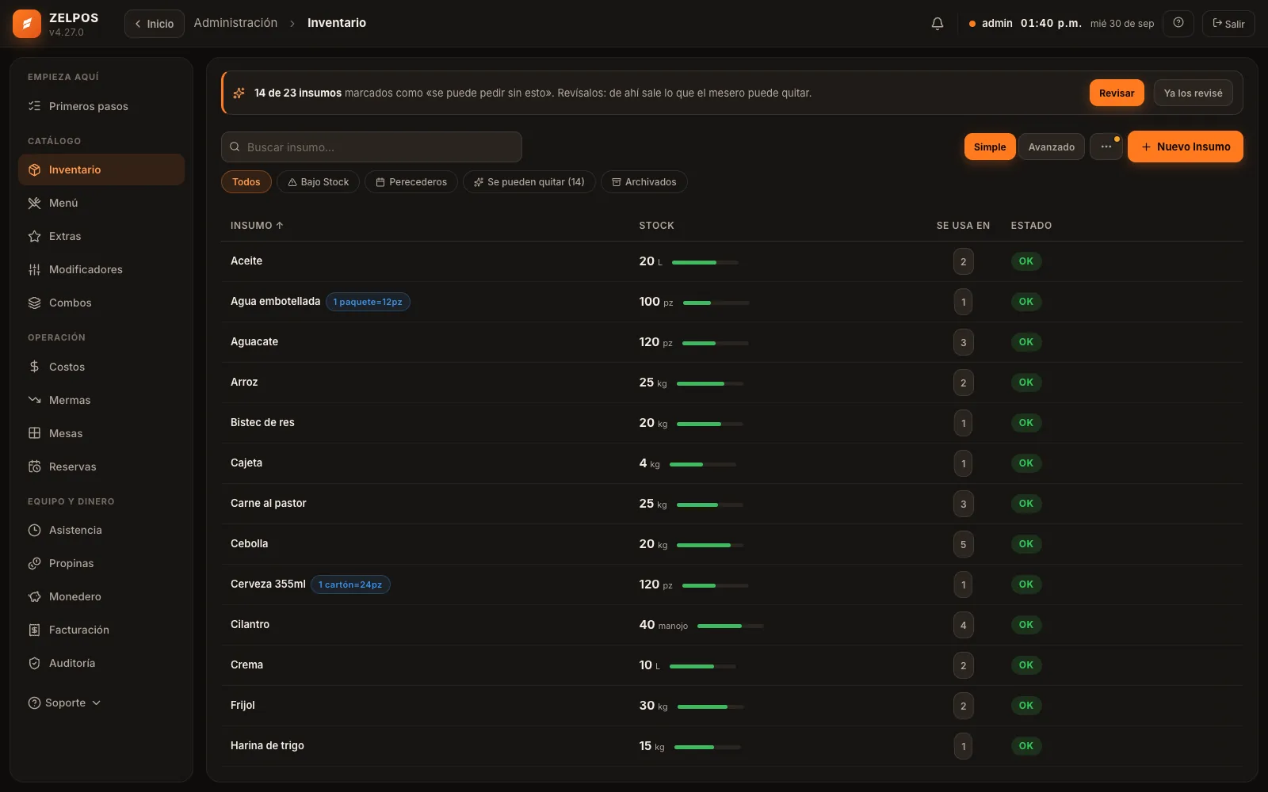1268x792 pixels.
Task: Open the three-dots more options menu
Action: [x=1106, y=147]
